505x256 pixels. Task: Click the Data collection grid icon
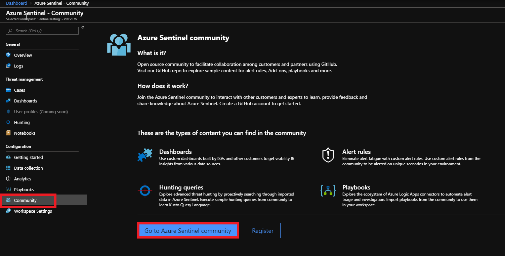click(8, 168)
